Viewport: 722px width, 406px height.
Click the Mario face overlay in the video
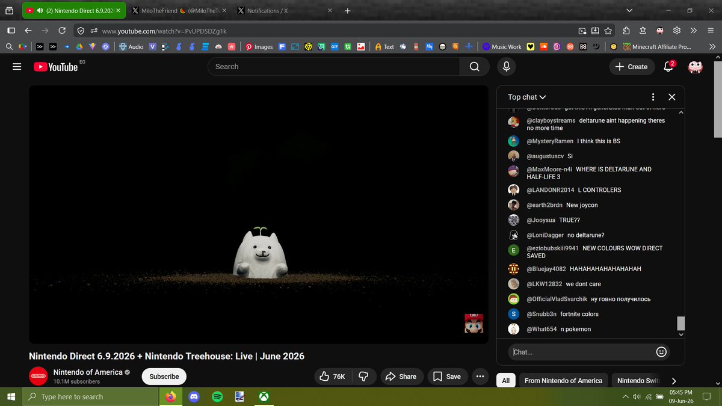474,323
